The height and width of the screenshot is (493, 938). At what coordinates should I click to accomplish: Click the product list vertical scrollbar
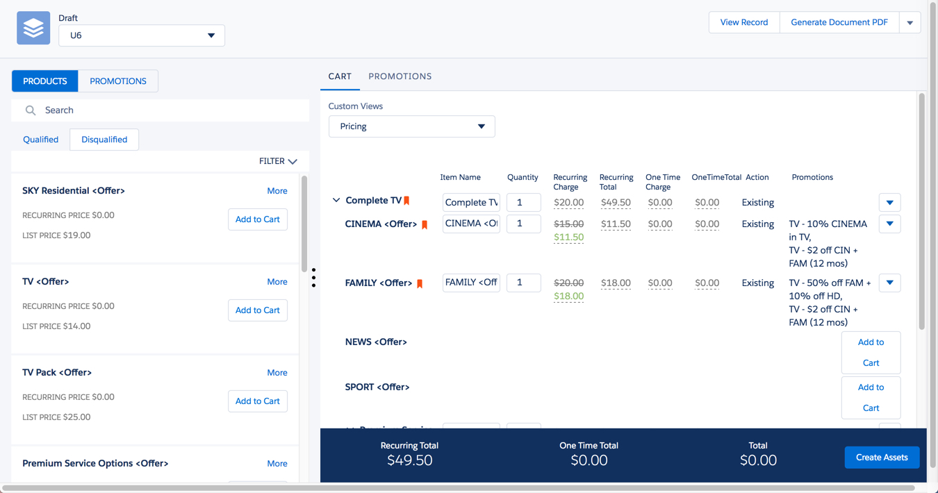click(x=304, y=224)
